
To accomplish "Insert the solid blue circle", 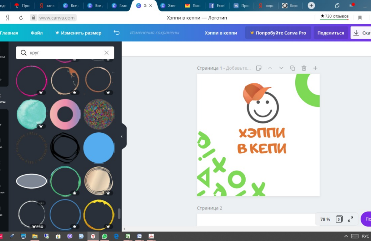I will point(99,148).
